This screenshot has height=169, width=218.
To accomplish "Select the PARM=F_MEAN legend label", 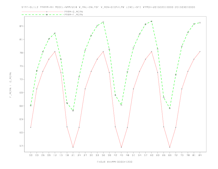I will click(x=73, y=15).
